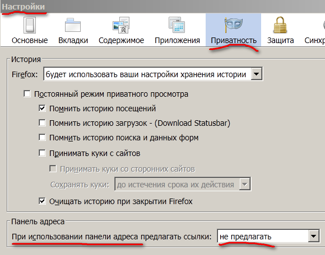Click the не предлагать combo box
The height and width of the screenshot is (255, 325).
pos(268,236)
